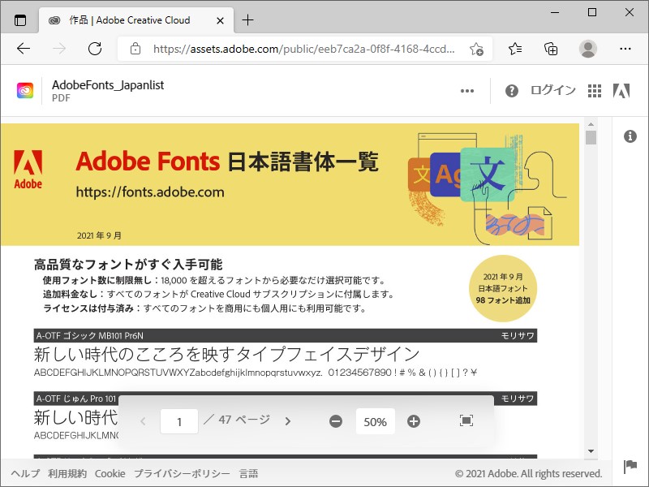Open account menu via profile avatar
Viewport: 649px width, 487px height.
tap(588, 49)
